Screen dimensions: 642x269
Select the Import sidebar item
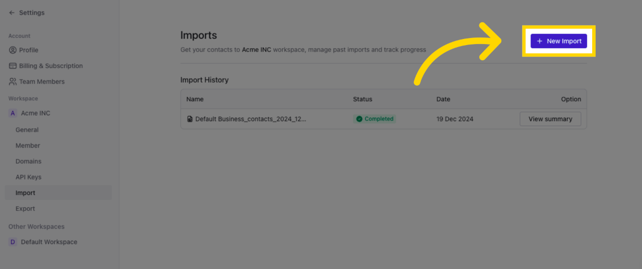pos(25,193)
